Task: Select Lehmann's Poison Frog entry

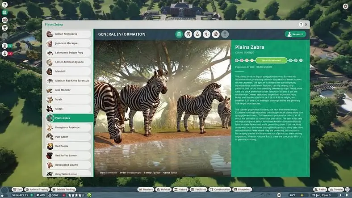Action: point(68,53)
